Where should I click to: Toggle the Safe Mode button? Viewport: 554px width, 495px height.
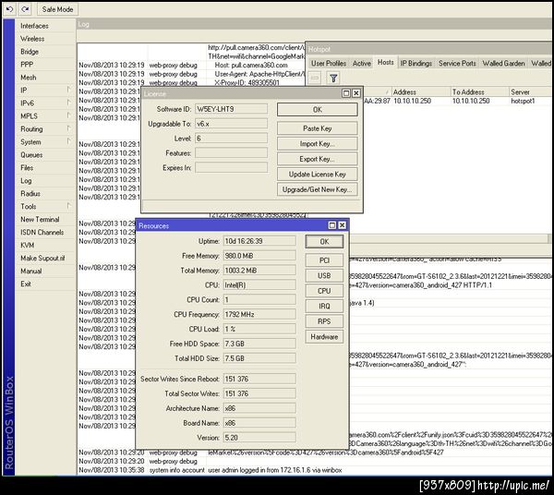coord(57,9)
